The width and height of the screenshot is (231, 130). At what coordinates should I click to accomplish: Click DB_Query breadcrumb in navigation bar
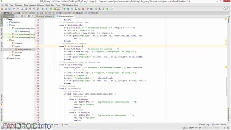7,13
